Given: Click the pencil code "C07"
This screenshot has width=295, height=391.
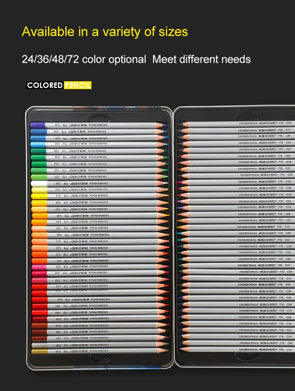Looking at the screenshot, I should click(x=288, y=168).
